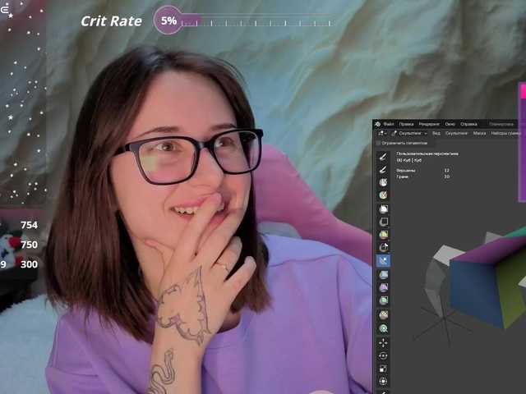Select the Move tool with arrows icon

pyautogui.click(x=383, y=342)
